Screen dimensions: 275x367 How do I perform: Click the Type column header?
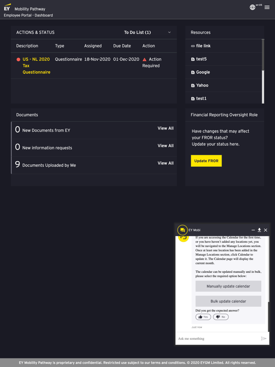(x=60, y=46)
